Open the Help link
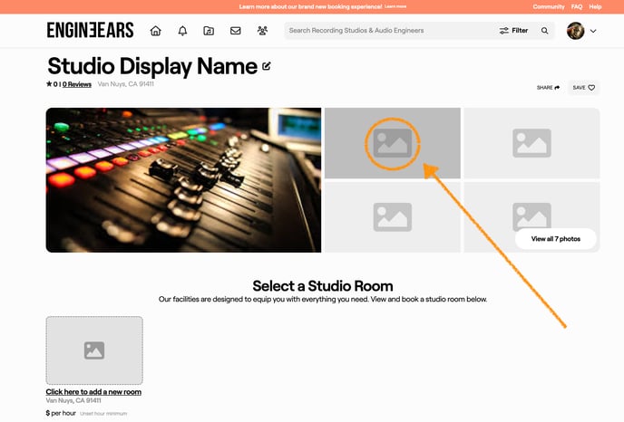The height and width of the screenshot is (422, 624). pyautogui.click(x=595, y=6)
